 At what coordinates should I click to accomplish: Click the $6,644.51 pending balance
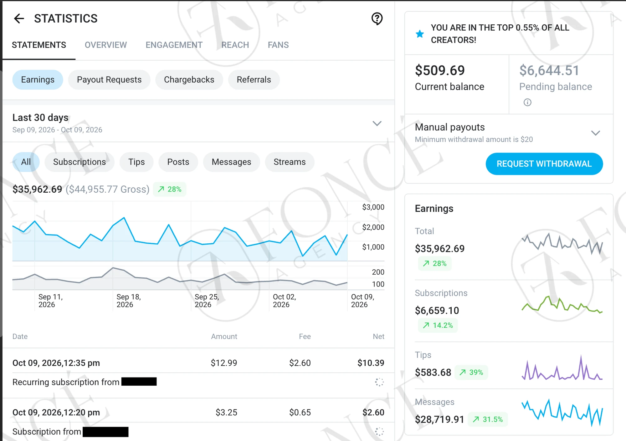549,70
